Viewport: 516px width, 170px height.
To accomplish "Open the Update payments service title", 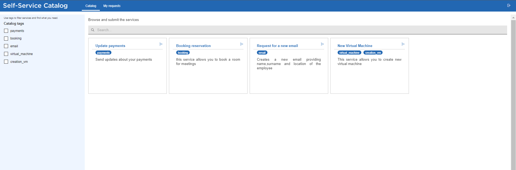I will (110, 46).
